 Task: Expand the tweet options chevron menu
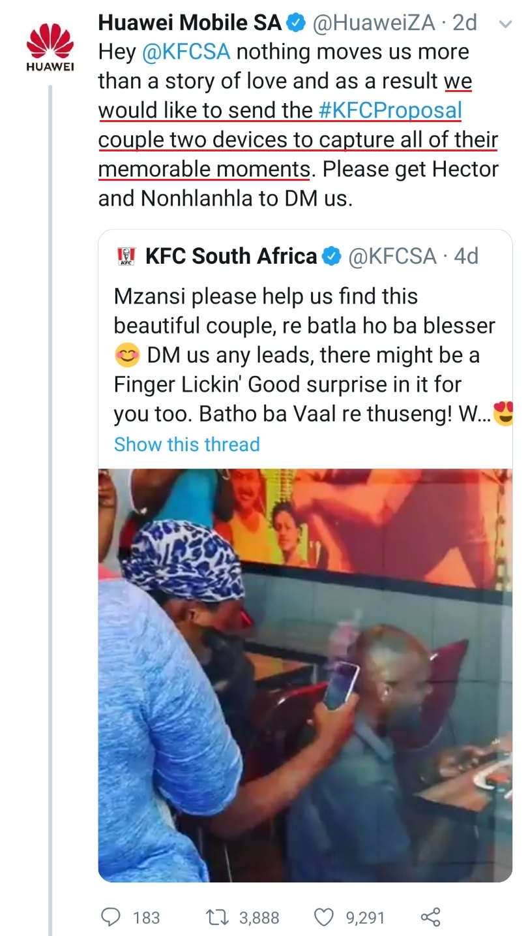point(504,23)
